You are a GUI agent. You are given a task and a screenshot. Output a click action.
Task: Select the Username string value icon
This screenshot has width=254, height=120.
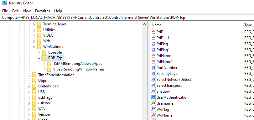pos(153,103)
